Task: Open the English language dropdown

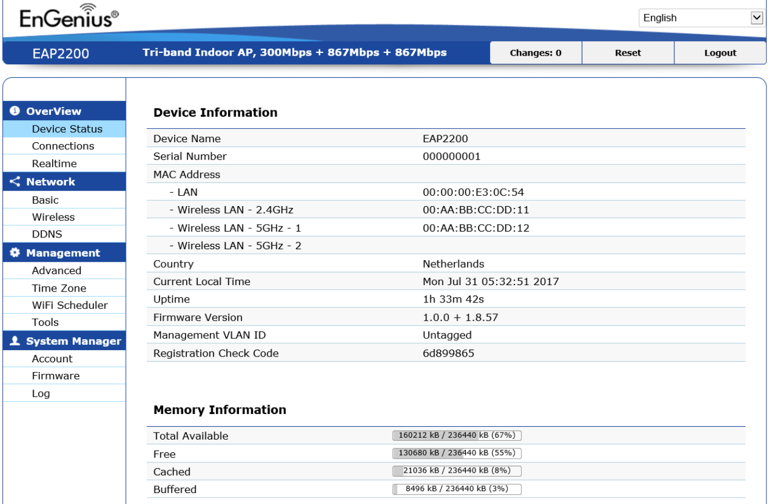Action: click(x=703, y=18)
